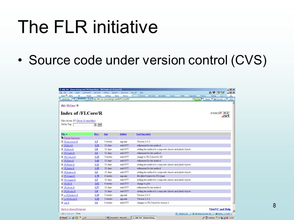Viewport: 294px width, 220px height.
Task: Open the IM toolbar icon
Action: coord(79,96)
